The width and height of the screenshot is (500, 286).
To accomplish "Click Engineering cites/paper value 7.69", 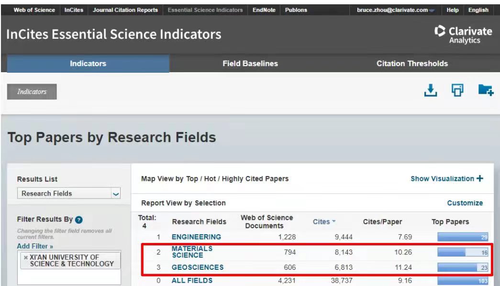I will (405, 237).
